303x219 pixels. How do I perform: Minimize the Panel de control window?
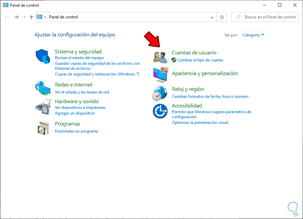coord(265,5)
